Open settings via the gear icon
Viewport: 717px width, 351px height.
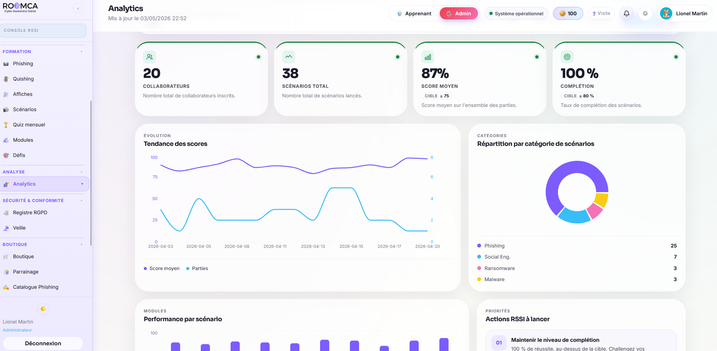645,13
